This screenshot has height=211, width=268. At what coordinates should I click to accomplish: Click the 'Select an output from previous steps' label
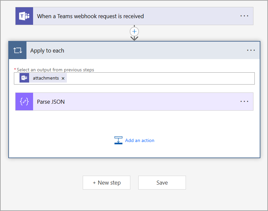55,70
